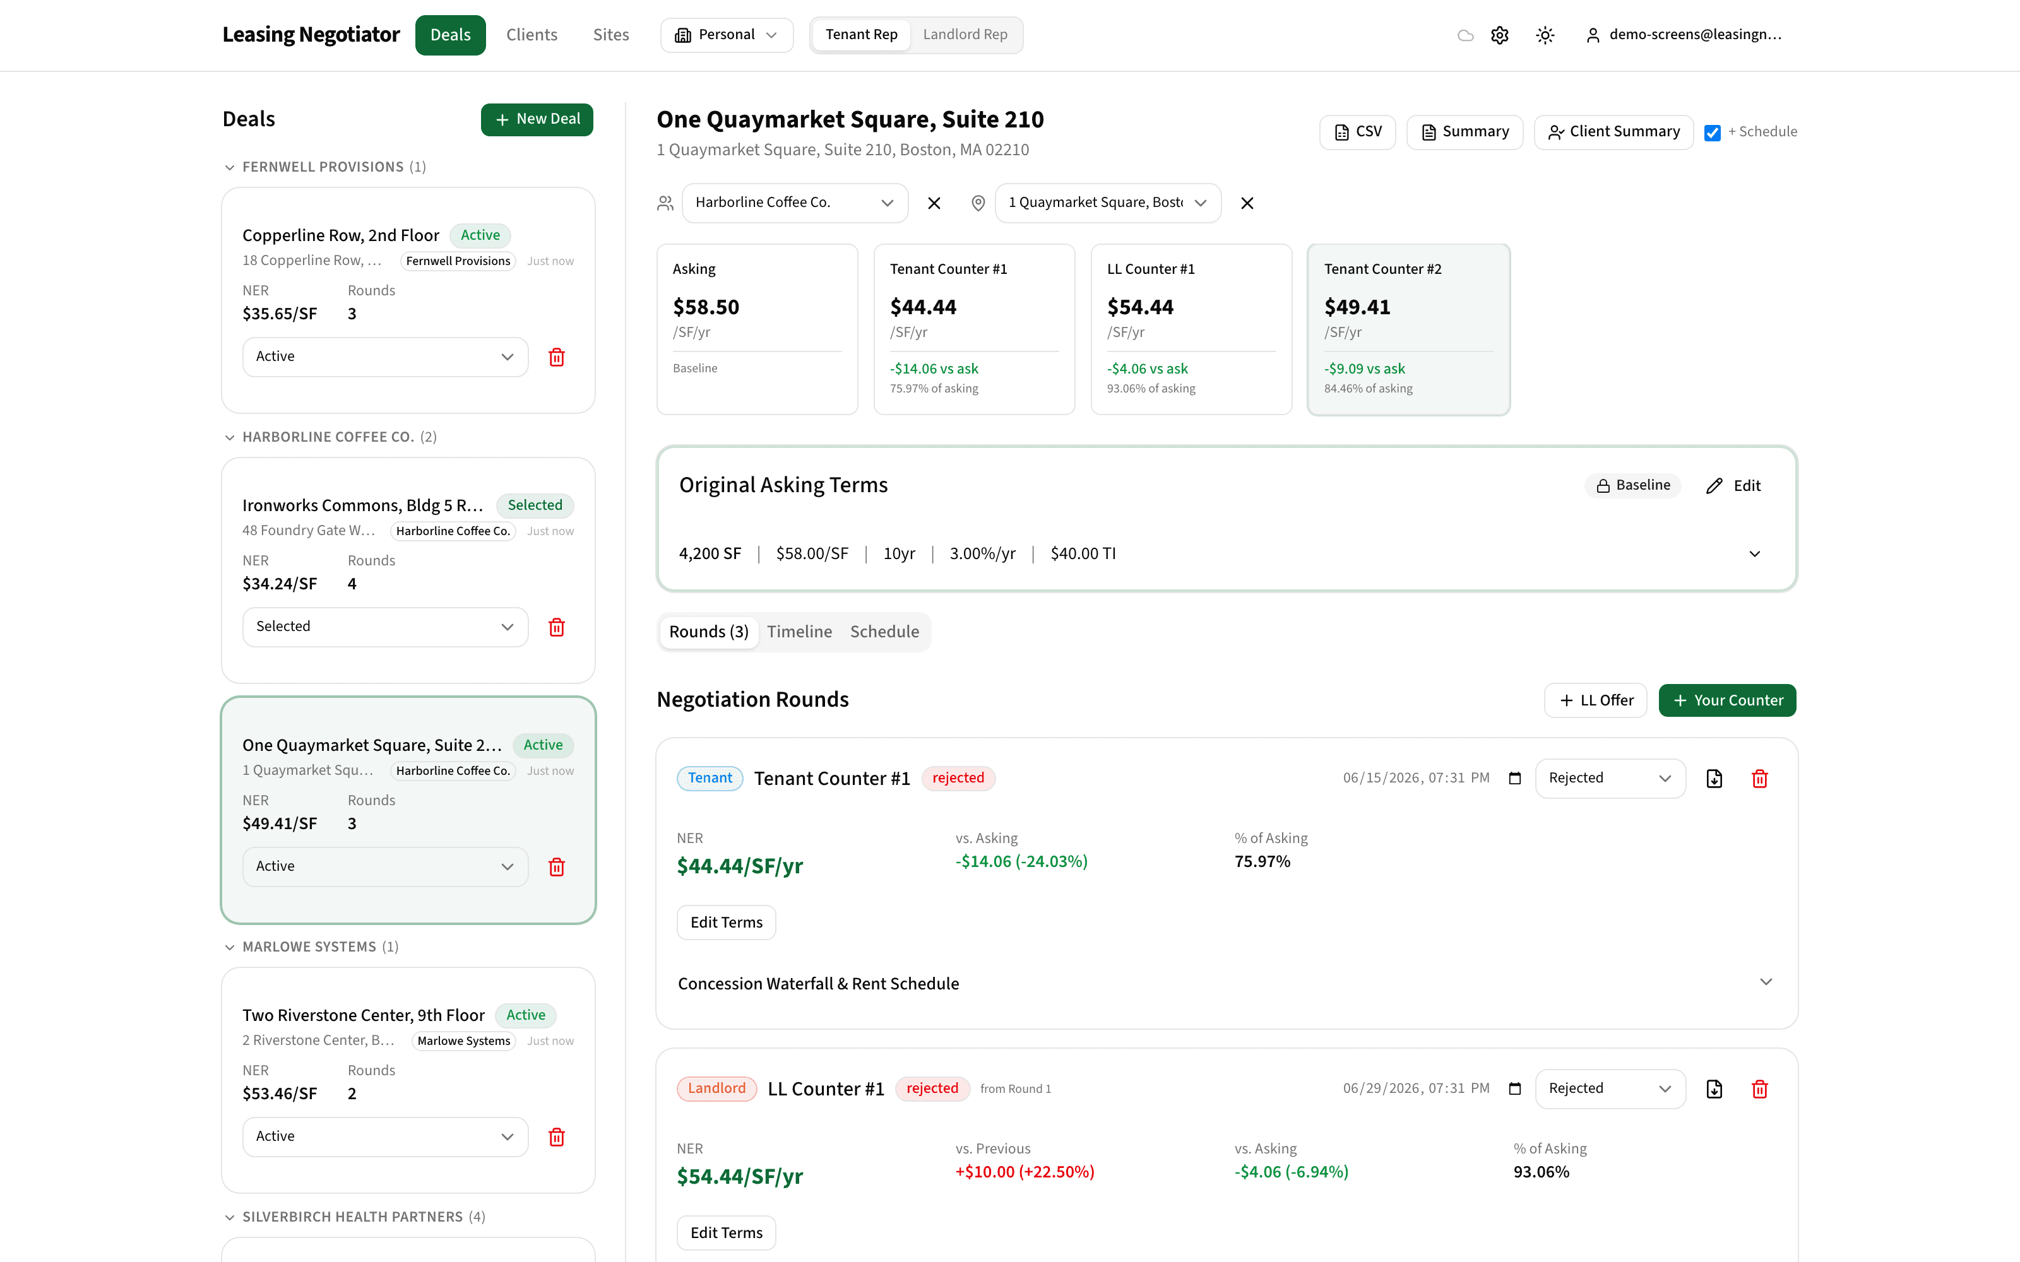Collapse the Fernwell Provisions group
2020x1262 pixels.
click(x=326, y=167)
